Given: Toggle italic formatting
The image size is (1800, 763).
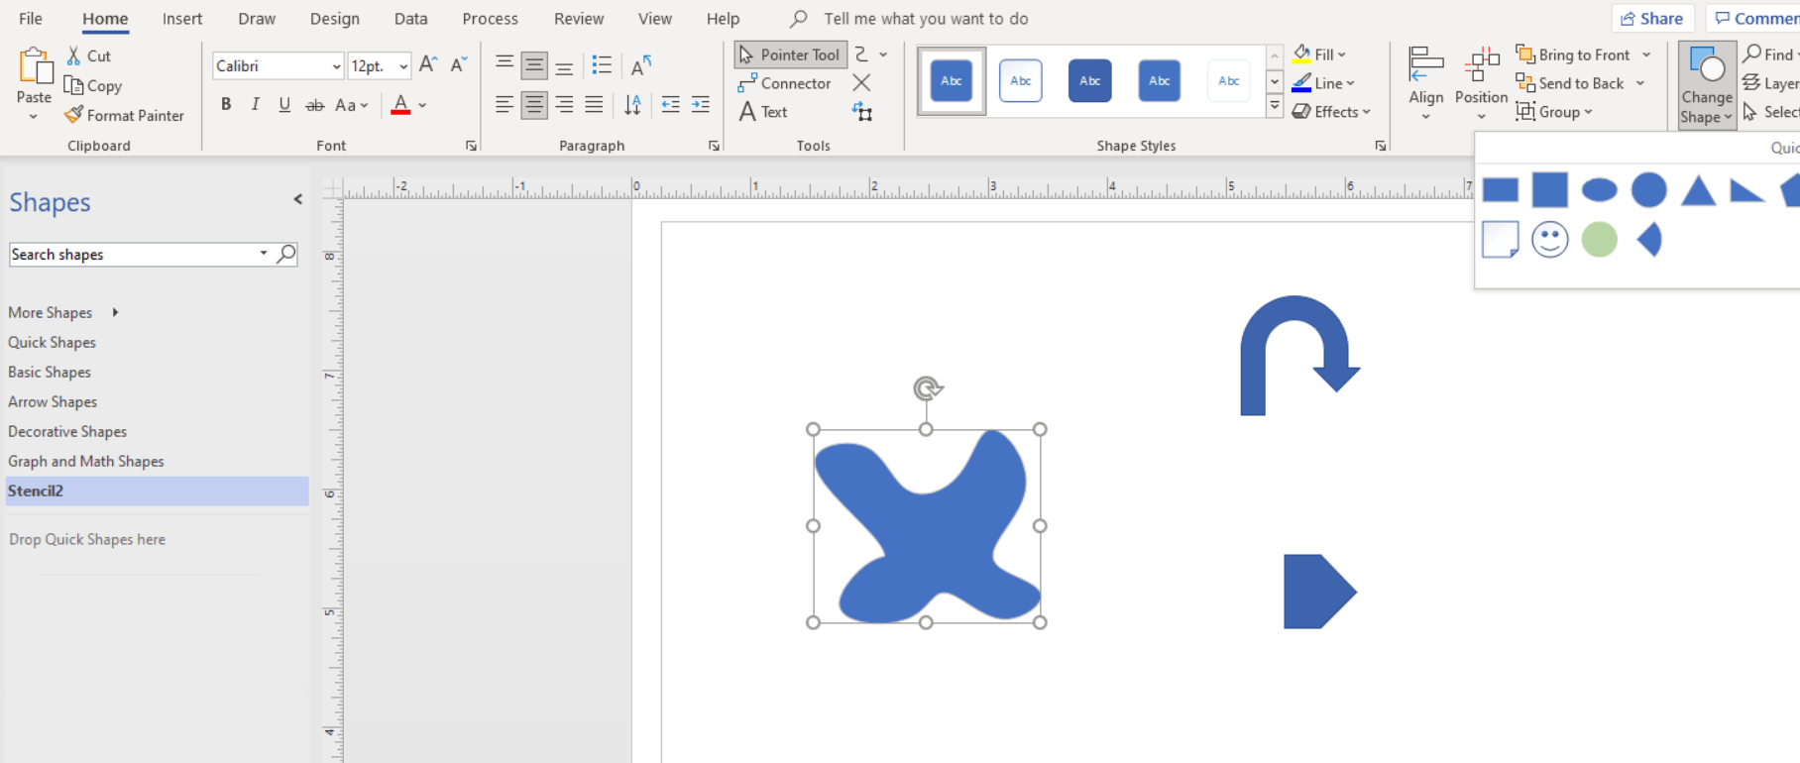Looking at the screenshot, I should (256, 104).
